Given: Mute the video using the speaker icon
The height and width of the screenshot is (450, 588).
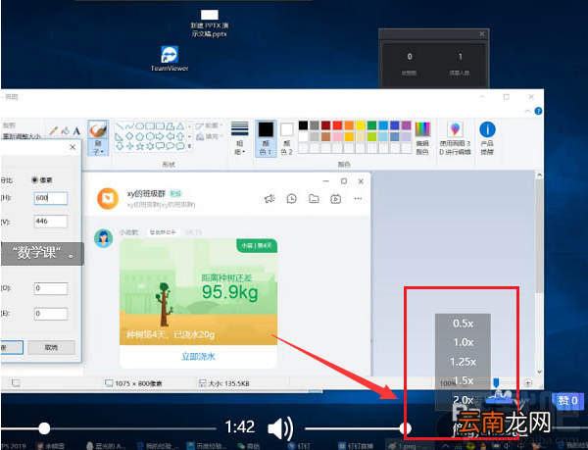Looking at the screenshot, I should click(280, 428).
